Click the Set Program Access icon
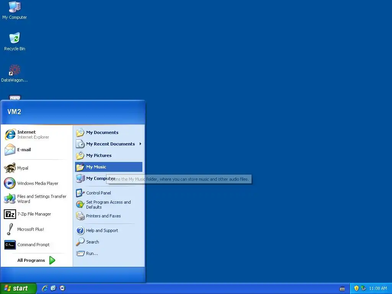The width and height of the screenshot is (392, 294). [x=80, y=204]
